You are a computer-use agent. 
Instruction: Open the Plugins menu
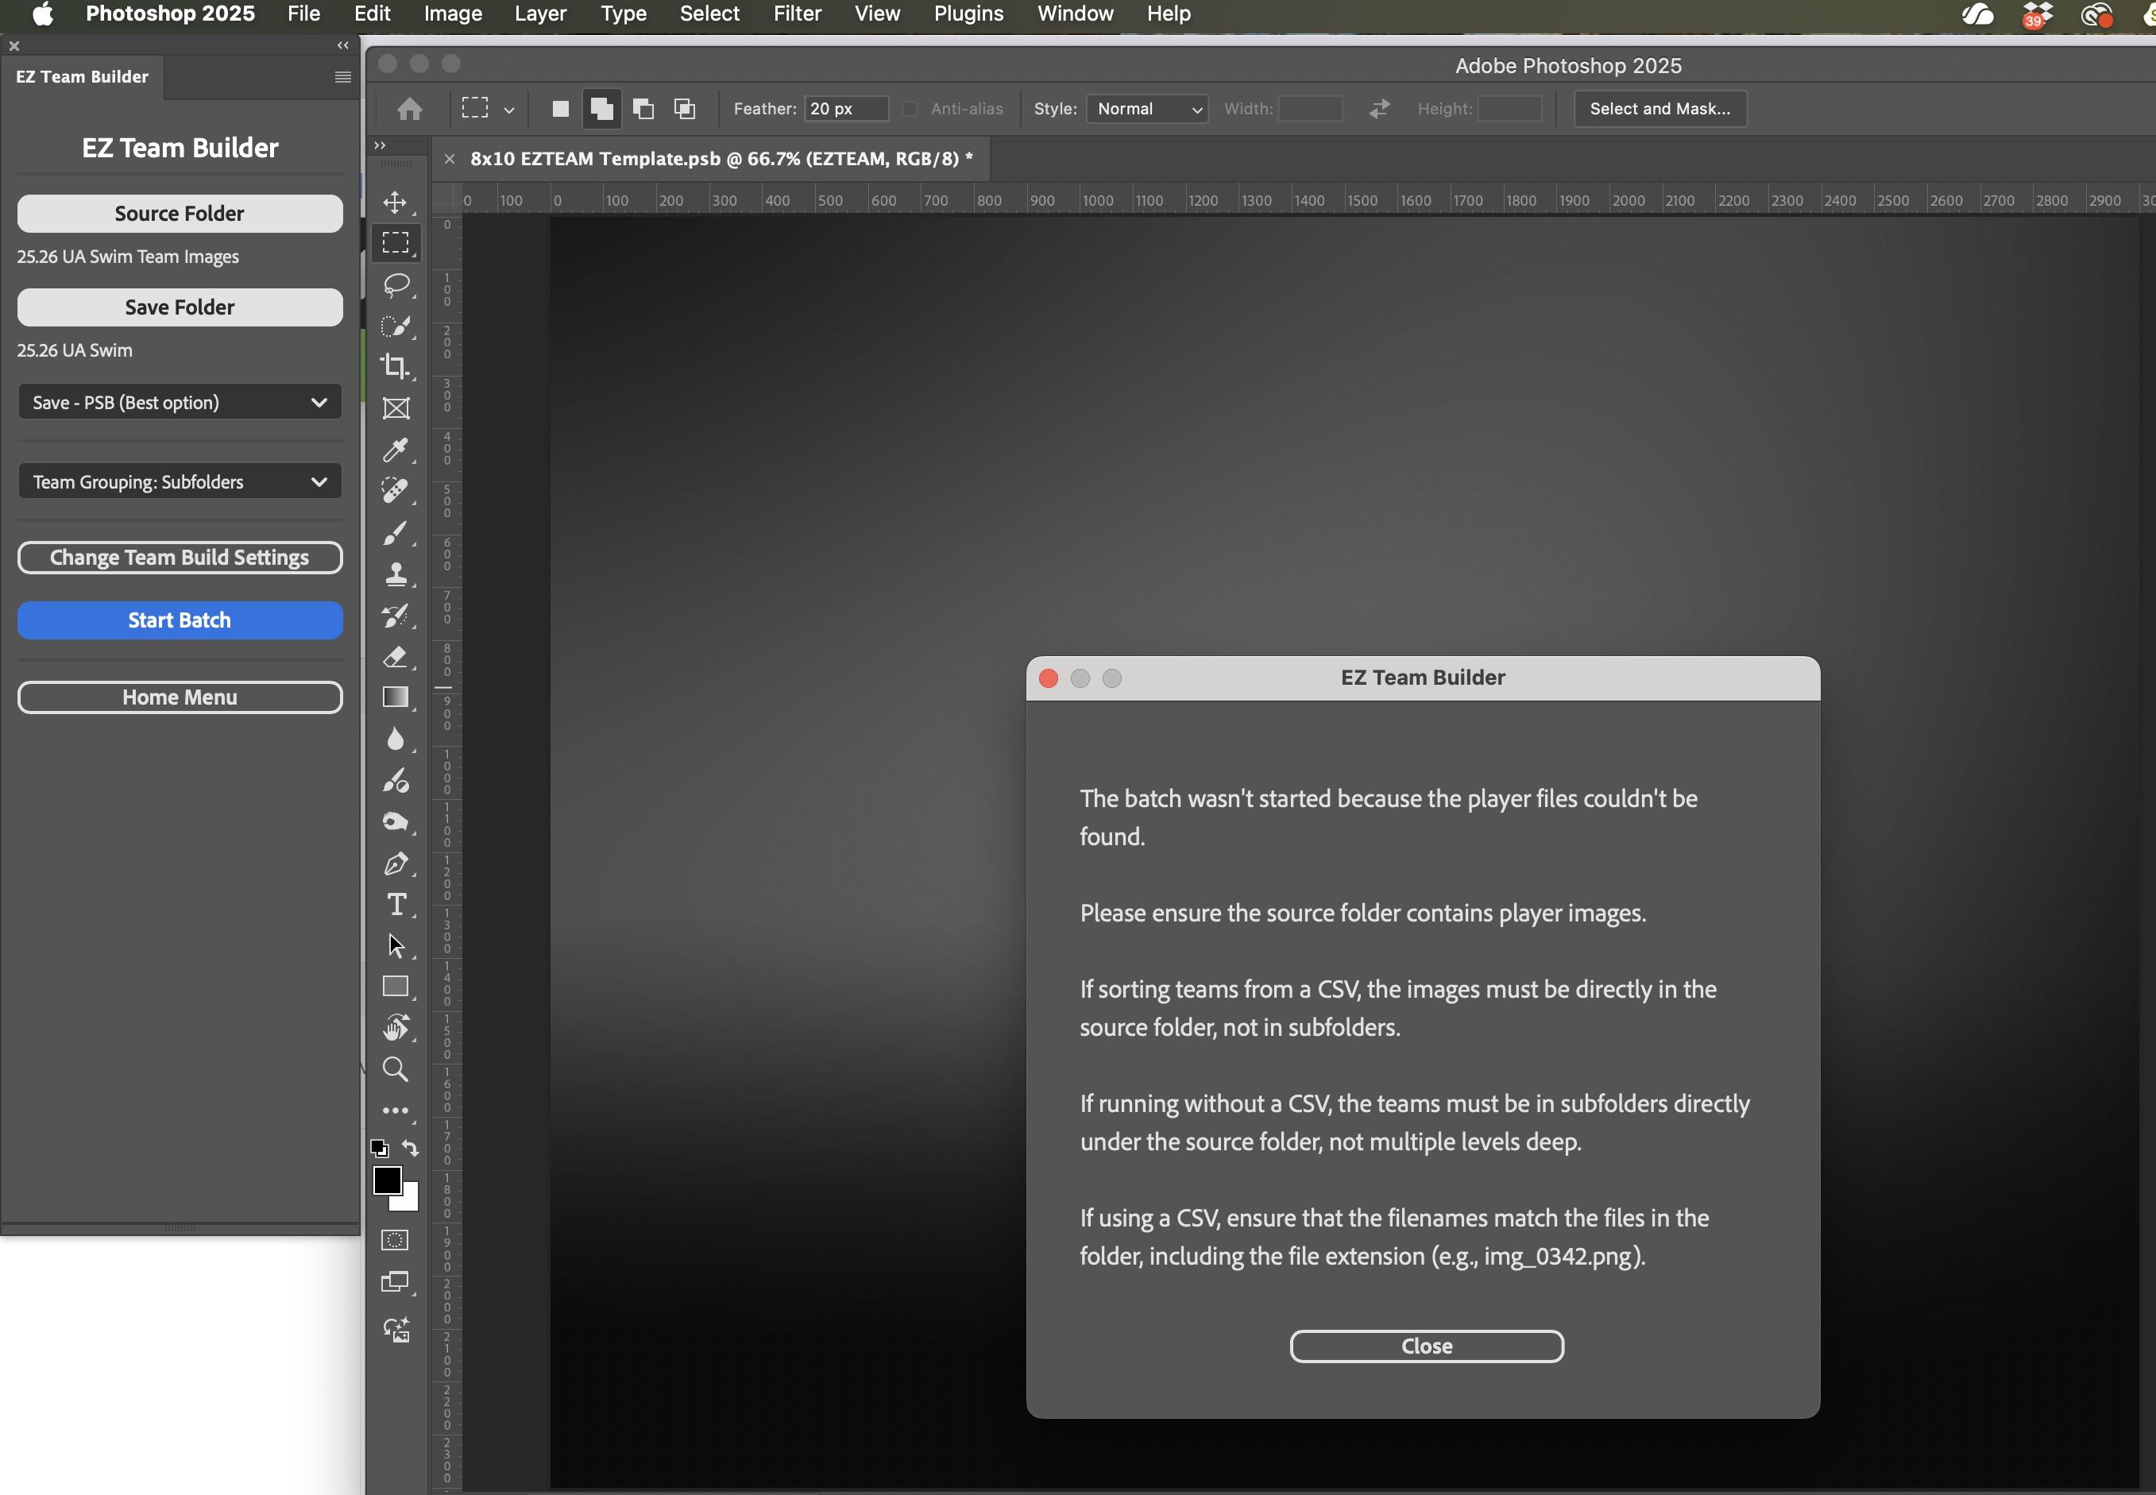968,14
